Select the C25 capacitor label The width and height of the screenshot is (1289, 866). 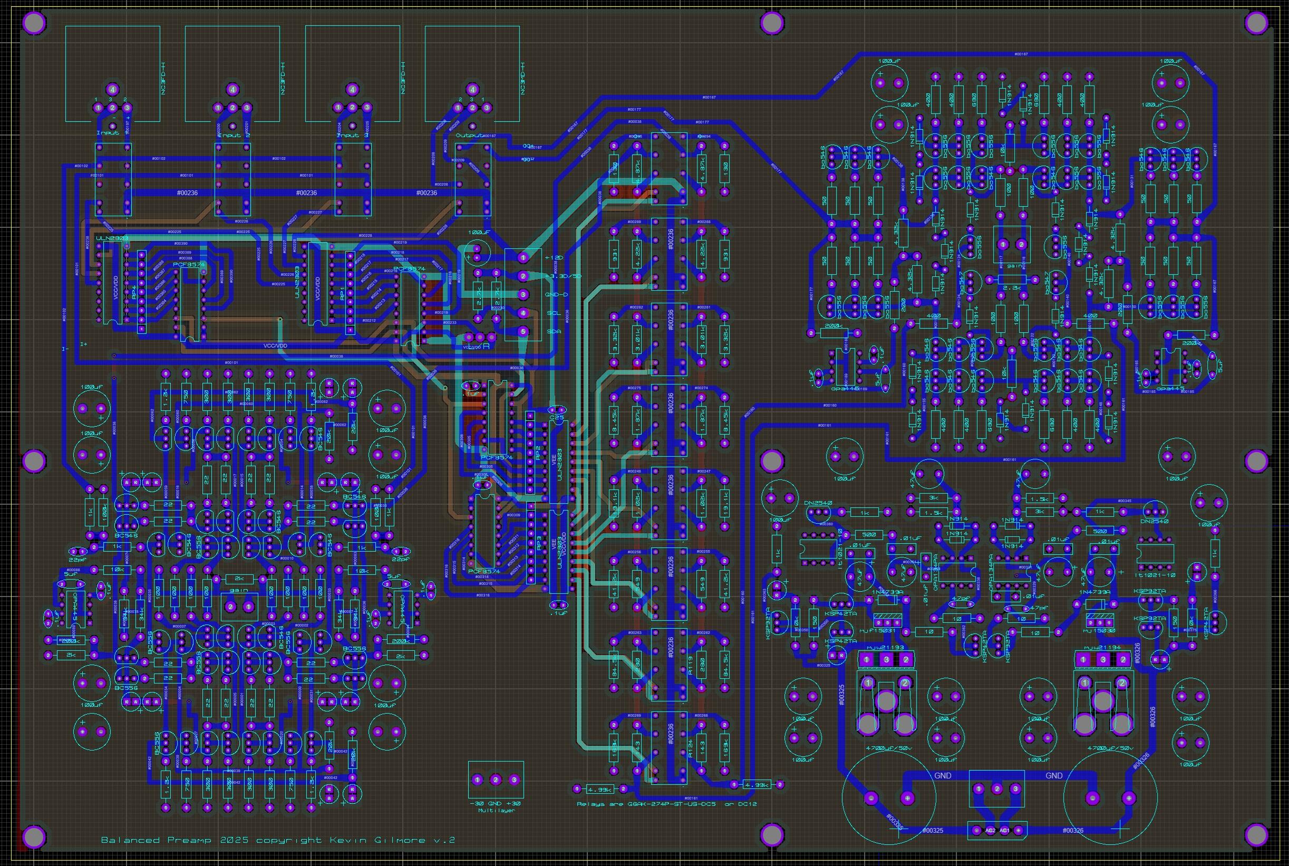[x=557, y=418]
